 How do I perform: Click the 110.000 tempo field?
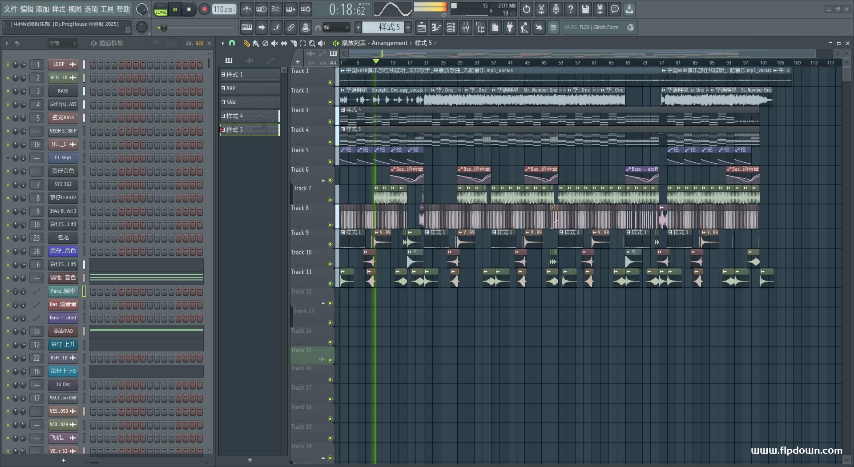224,9
